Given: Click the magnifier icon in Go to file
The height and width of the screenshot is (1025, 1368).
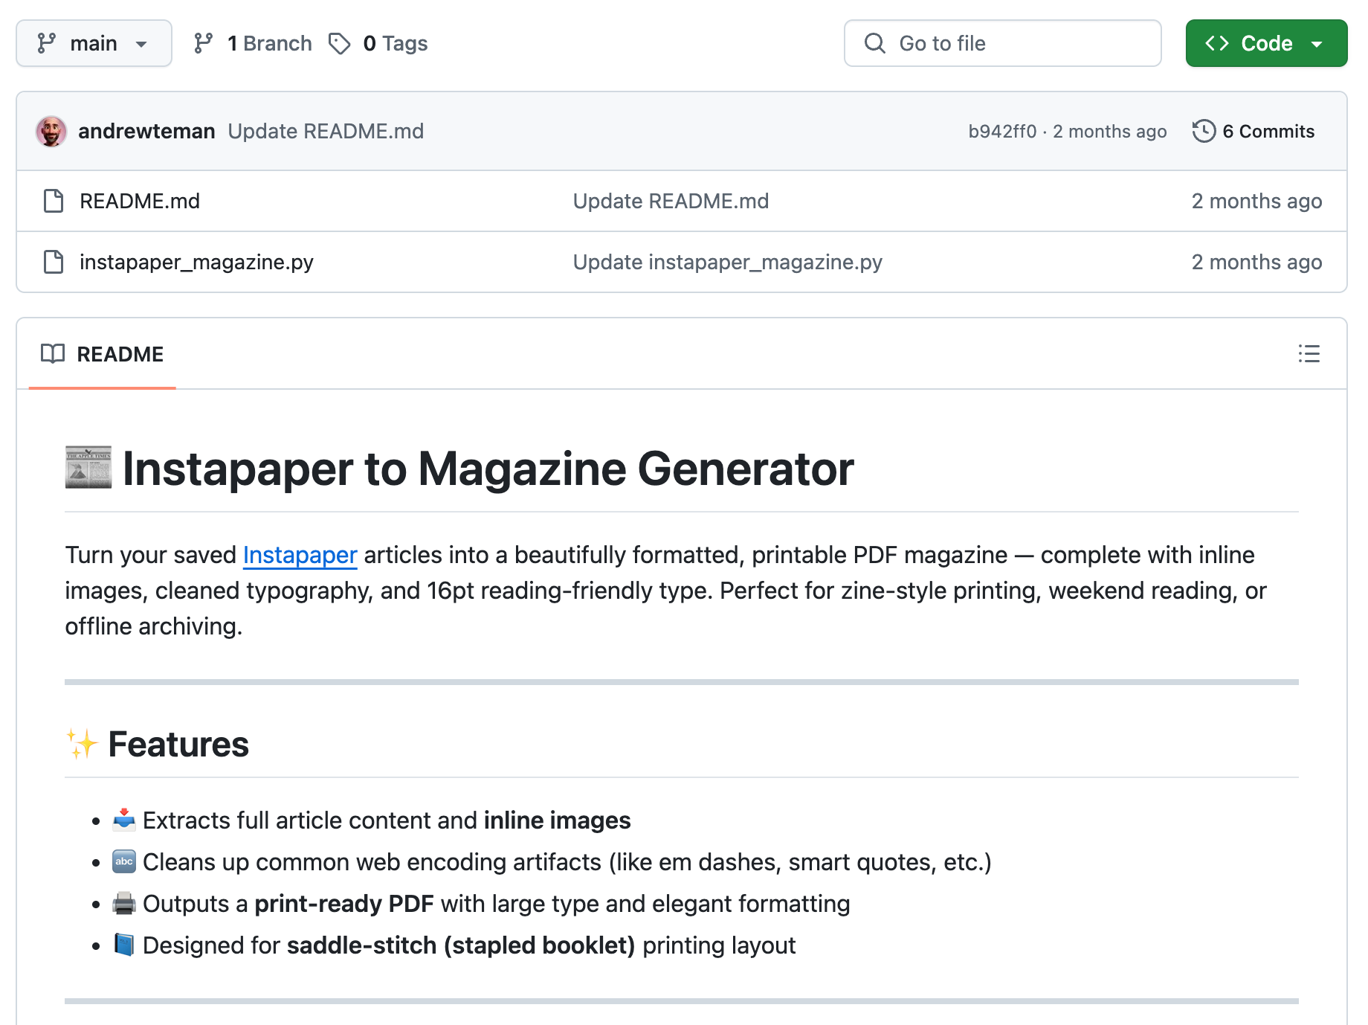Looking at the screenshot, I should [x=875, y=43].
